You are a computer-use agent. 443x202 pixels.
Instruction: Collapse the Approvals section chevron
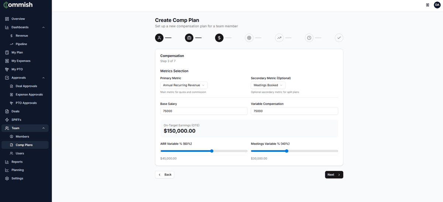coord(44,78)
